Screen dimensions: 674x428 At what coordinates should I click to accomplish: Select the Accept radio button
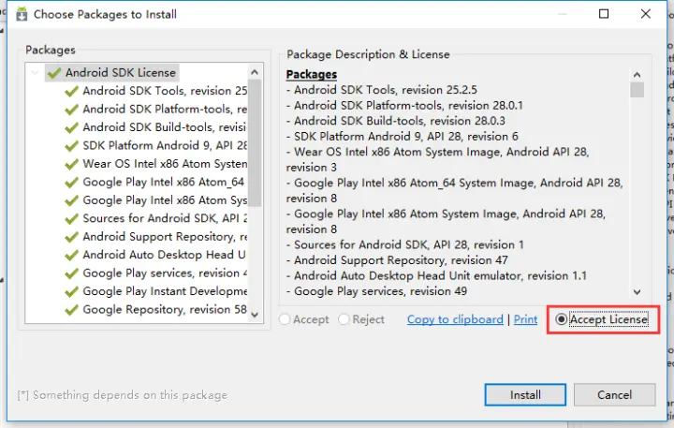[x=286, y=319]
